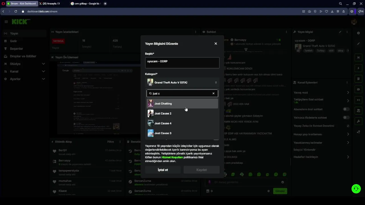365x205 pixels.
Task: Open the Hizmet Koşulları link
Action: (x=172, y=157)
